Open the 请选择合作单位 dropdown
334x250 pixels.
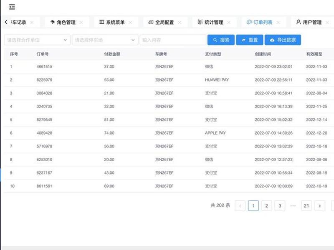[37, 40]
